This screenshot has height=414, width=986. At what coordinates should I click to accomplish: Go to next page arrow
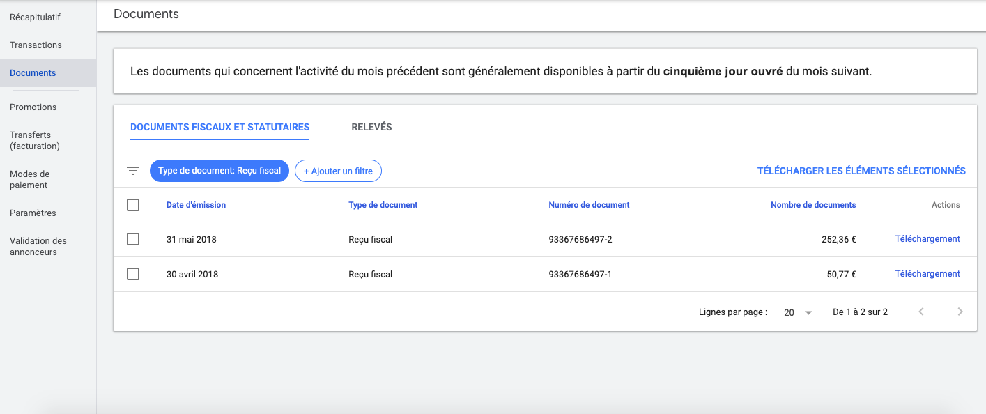point(960,312)
